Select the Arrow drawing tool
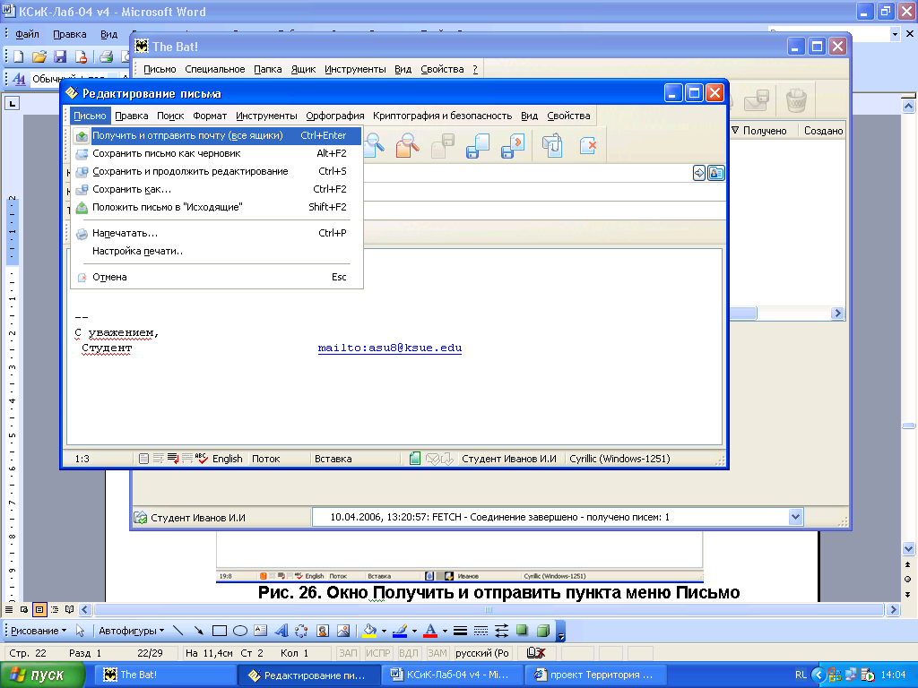 pos(199,631)
